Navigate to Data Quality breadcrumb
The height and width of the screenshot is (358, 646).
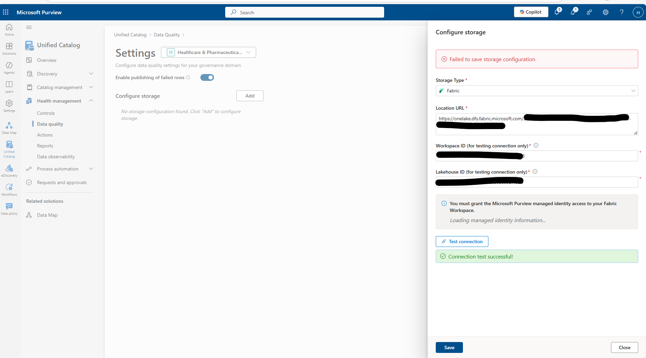click(x=167, y=35)
